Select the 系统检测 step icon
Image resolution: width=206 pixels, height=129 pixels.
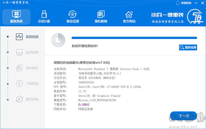19,37
